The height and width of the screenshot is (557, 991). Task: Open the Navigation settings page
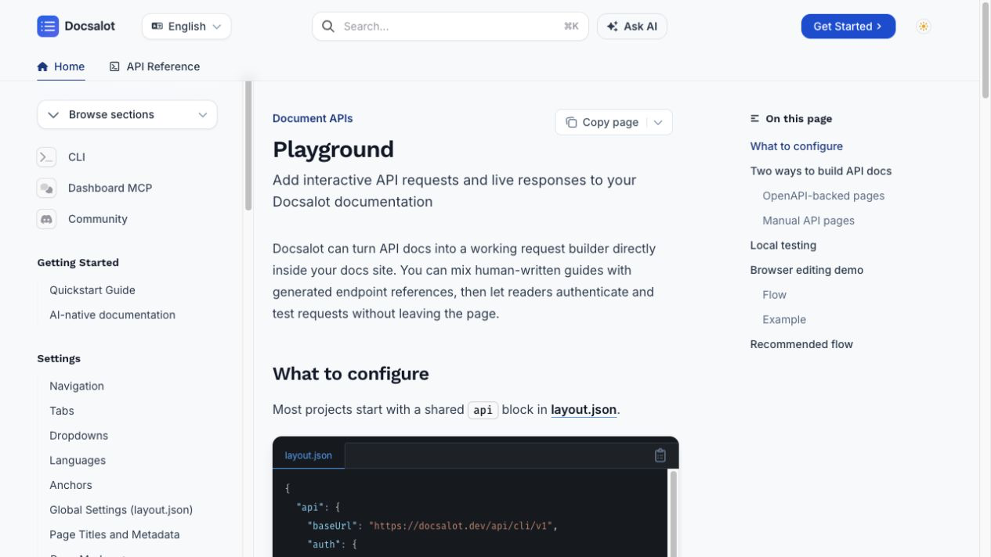(77, 386)
